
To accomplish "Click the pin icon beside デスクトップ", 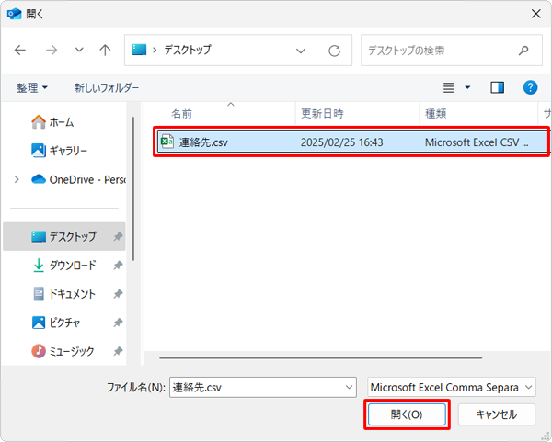I will 118,237.
